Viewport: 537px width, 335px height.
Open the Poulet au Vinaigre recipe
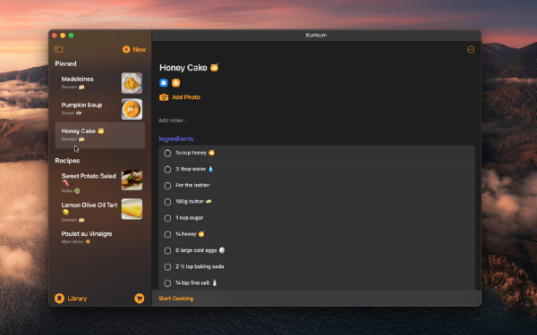99,238
